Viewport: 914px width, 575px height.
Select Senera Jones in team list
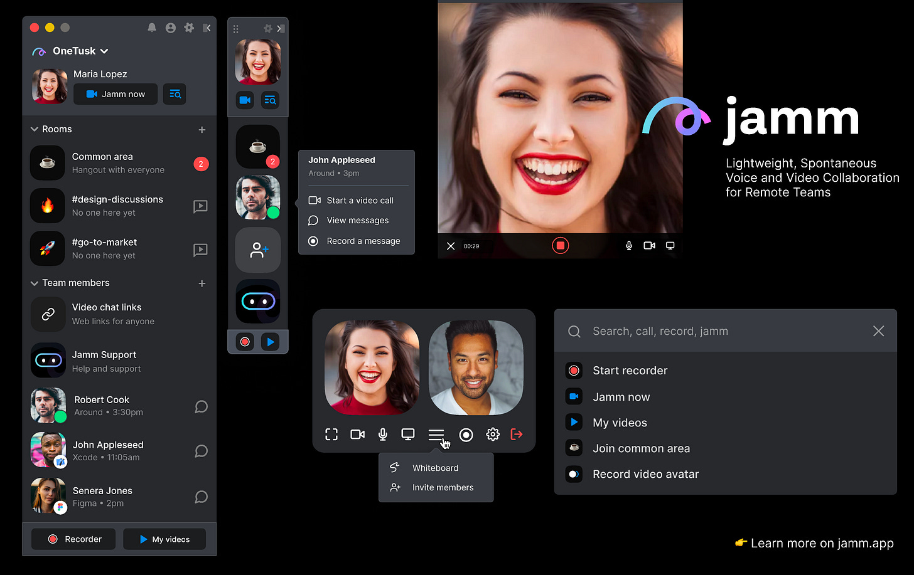tap(119, 497)
